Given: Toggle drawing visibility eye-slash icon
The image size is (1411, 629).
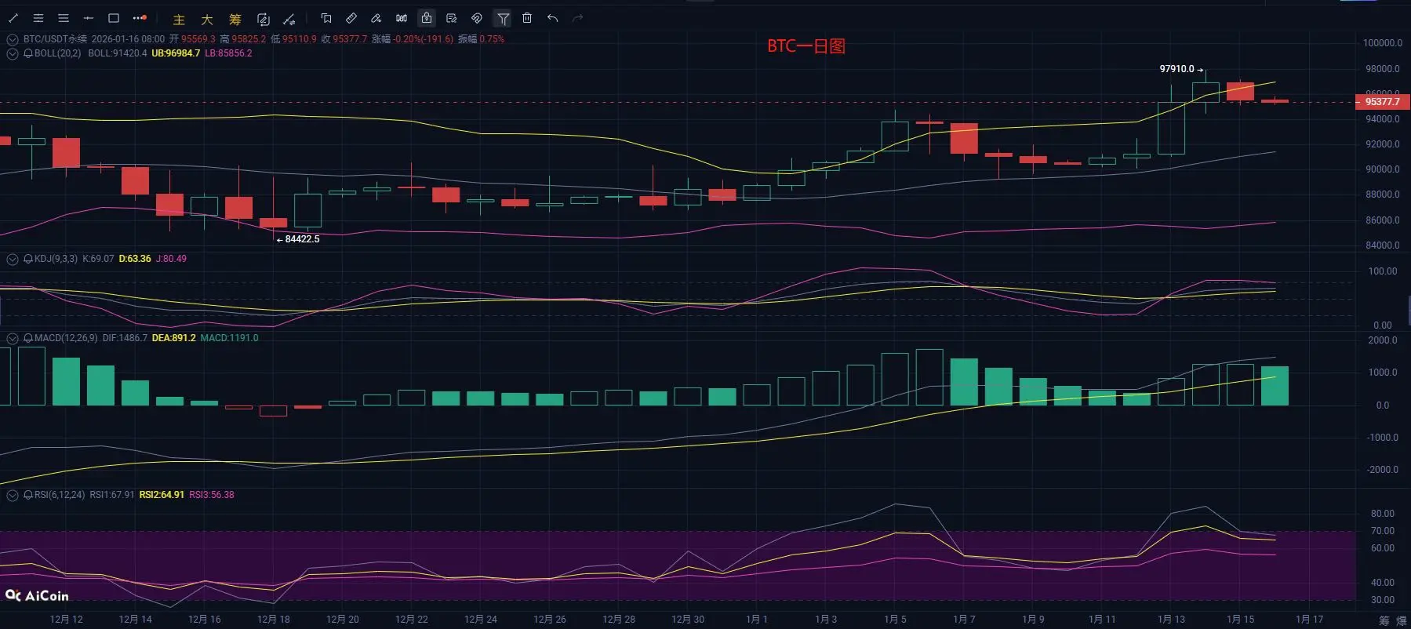Looking at the screenshot, I should [x=477, y=18].
